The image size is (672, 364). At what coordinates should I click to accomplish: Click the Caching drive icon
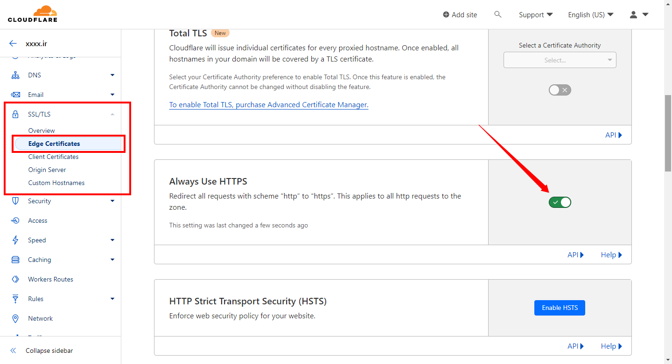[15, 260]
